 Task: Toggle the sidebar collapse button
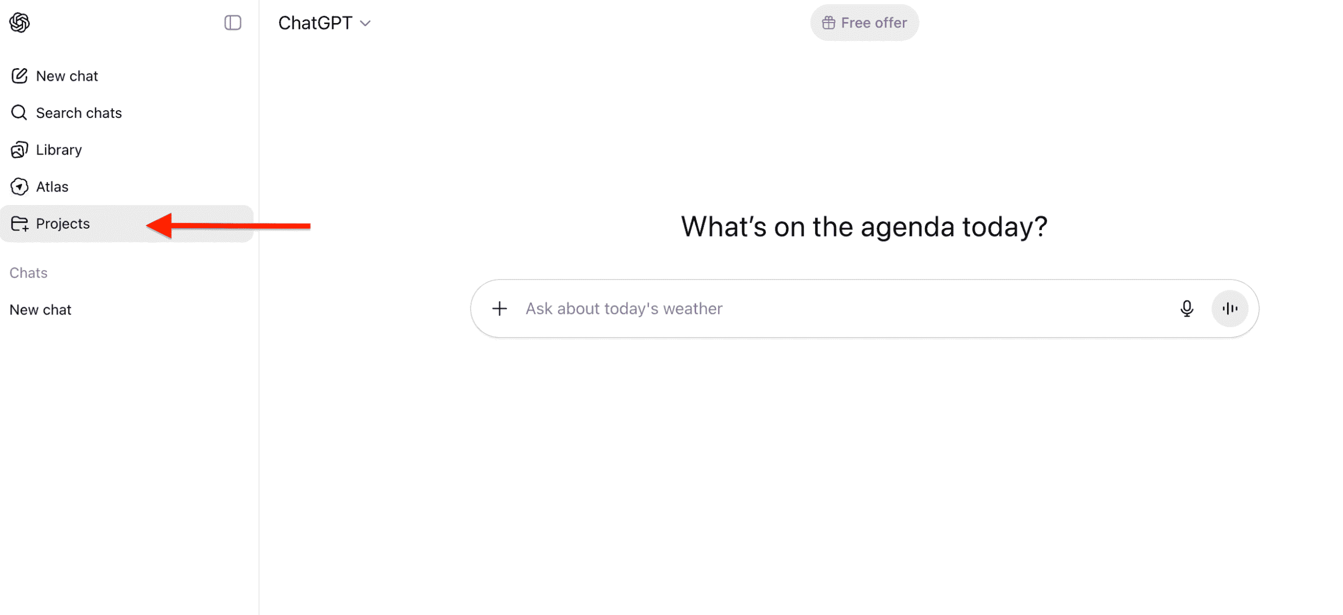[232, 23]
